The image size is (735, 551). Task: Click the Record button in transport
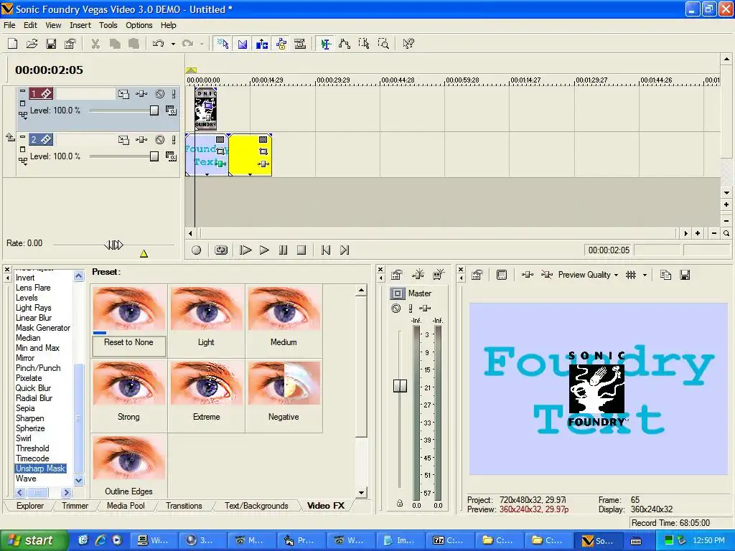pos(197,250)
